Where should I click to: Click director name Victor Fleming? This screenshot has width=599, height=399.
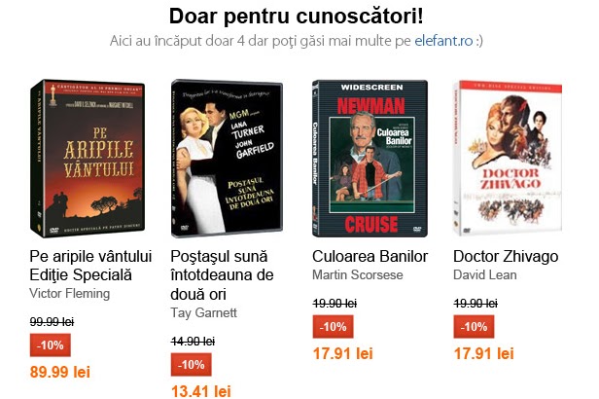point(70,294)
